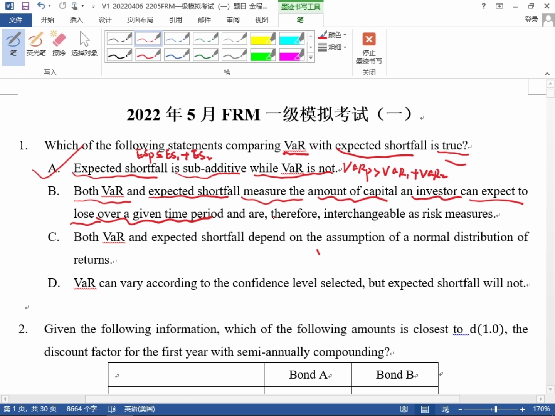Viewport: 555px width, 416px height.
Task: Expand the pen styles gallery
Action: tap(311, 58)
